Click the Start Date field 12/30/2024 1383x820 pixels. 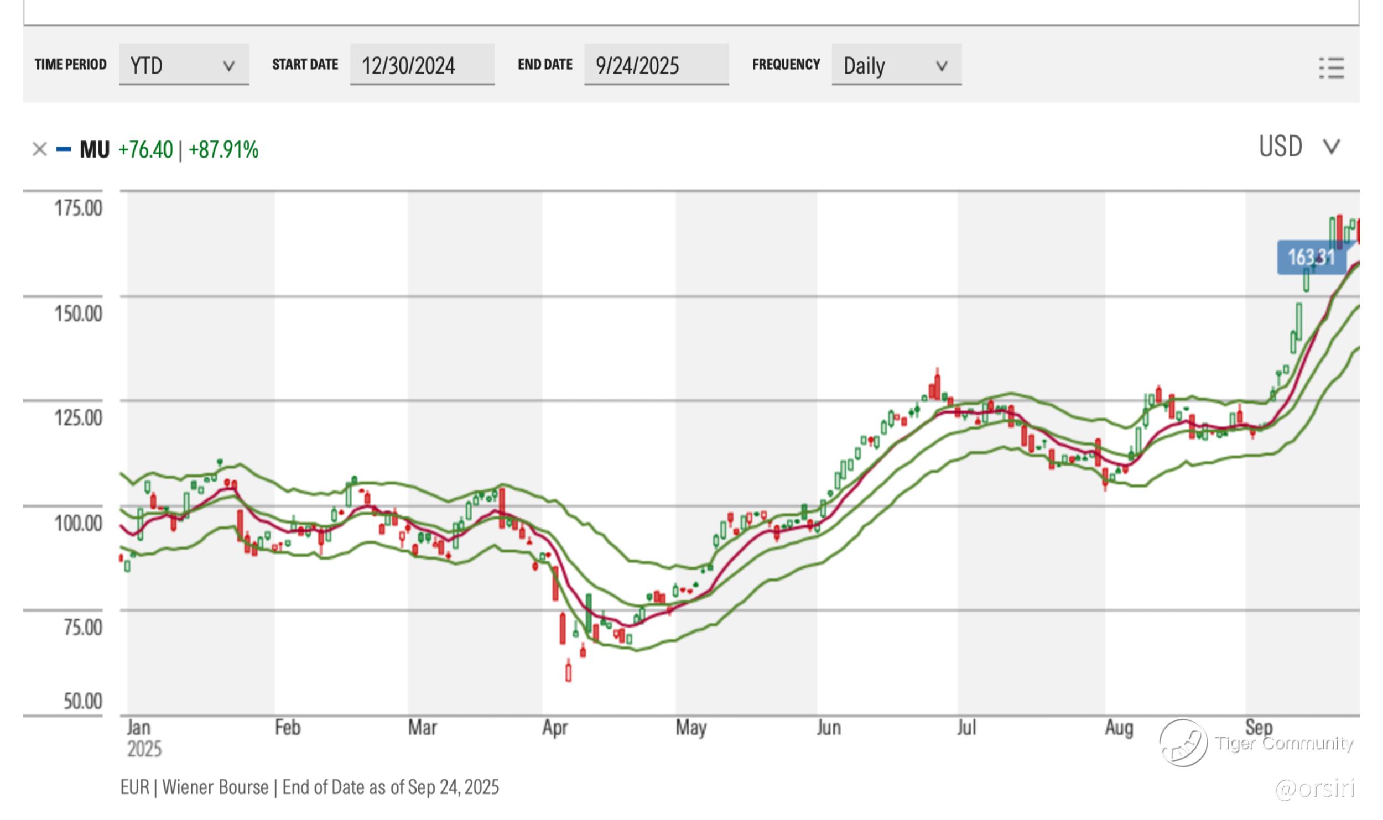tap(422, 65)
